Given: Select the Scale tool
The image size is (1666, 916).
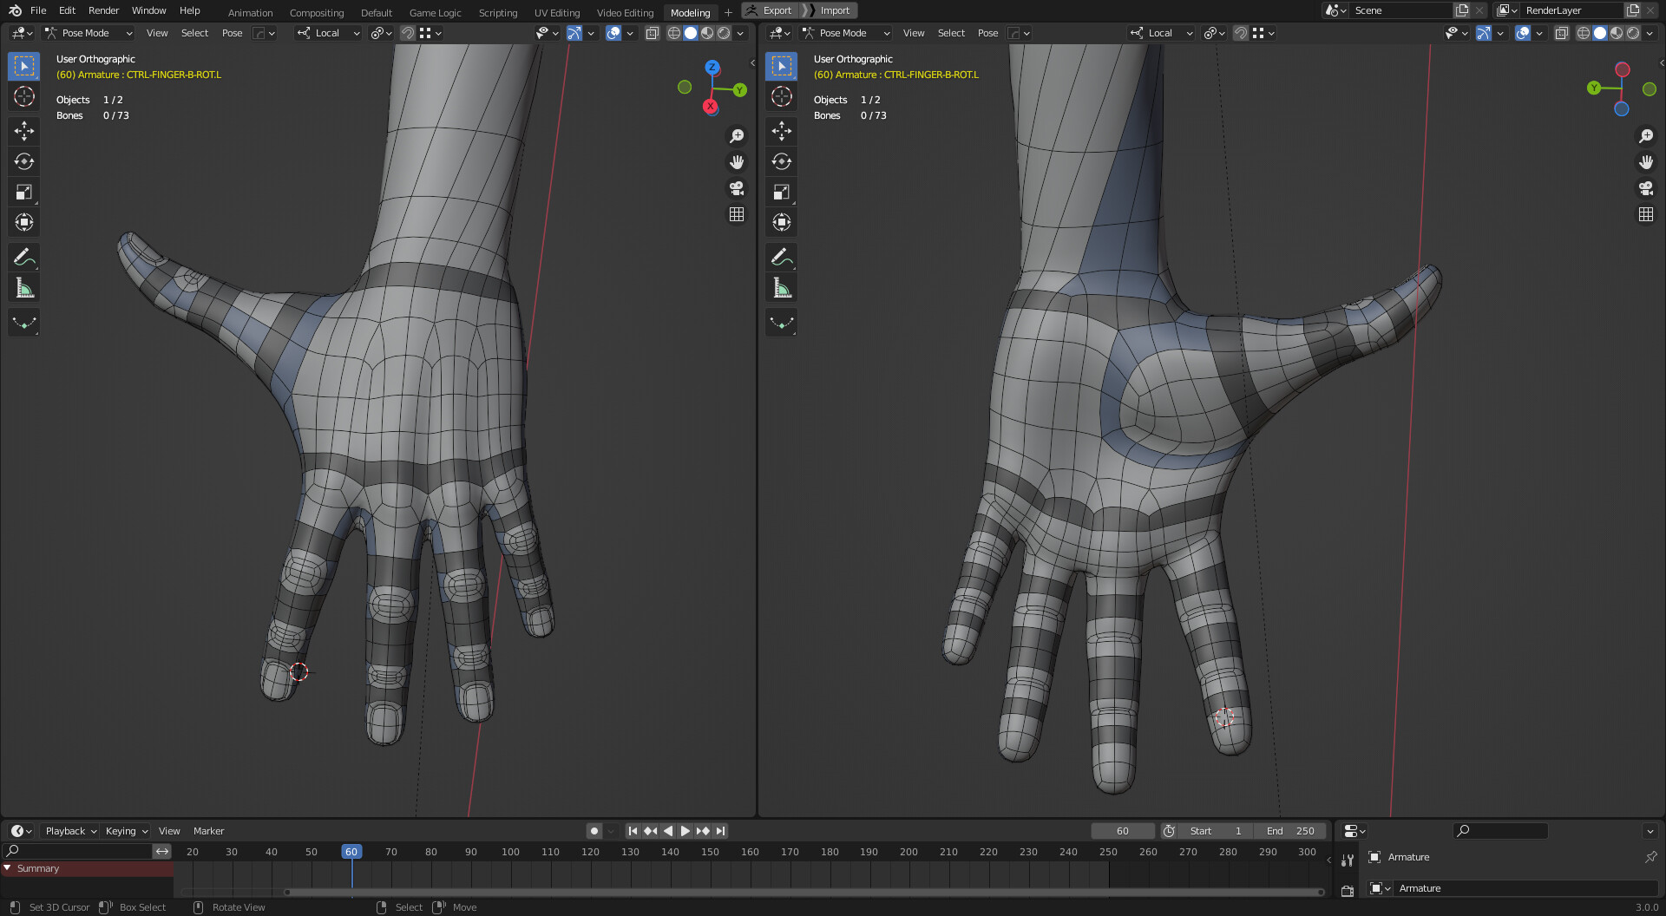Looking at the screenshot, I should [x=23, y=192].
